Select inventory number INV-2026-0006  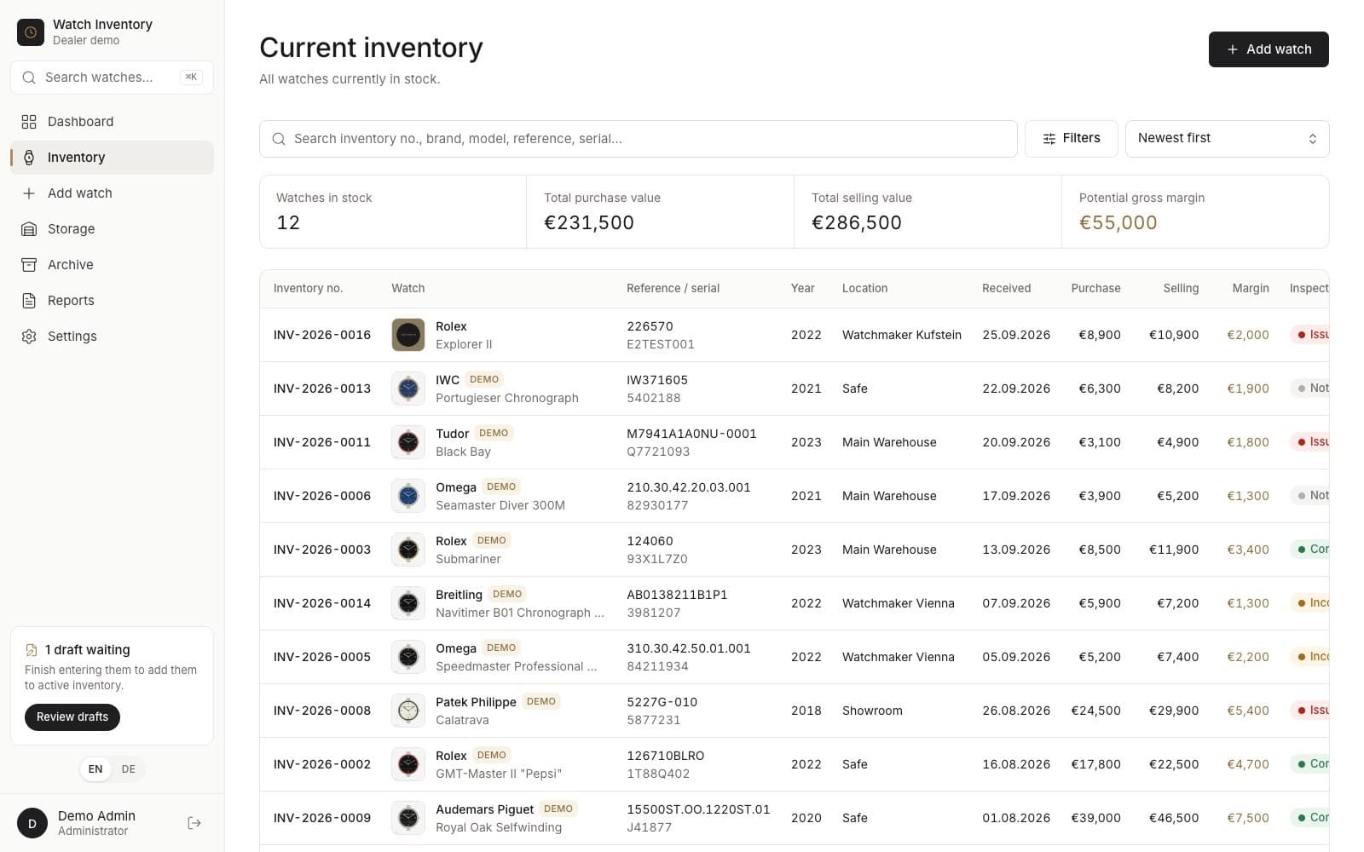tap(322, 496)
